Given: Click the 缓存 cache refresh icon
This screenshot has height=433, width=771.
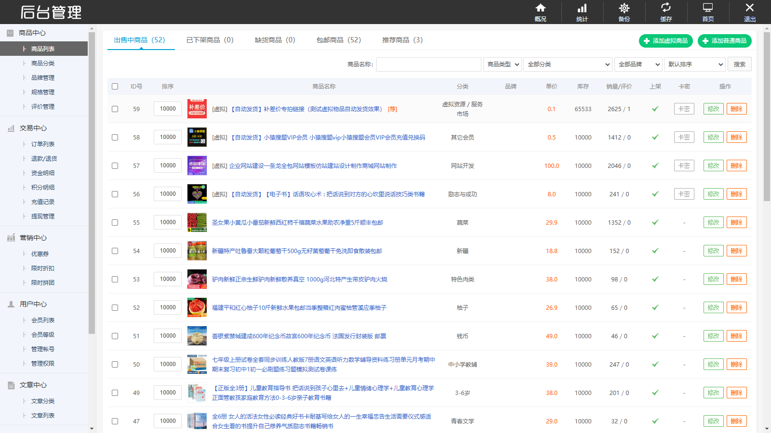Looking at the screenshot, I should 666,12.
